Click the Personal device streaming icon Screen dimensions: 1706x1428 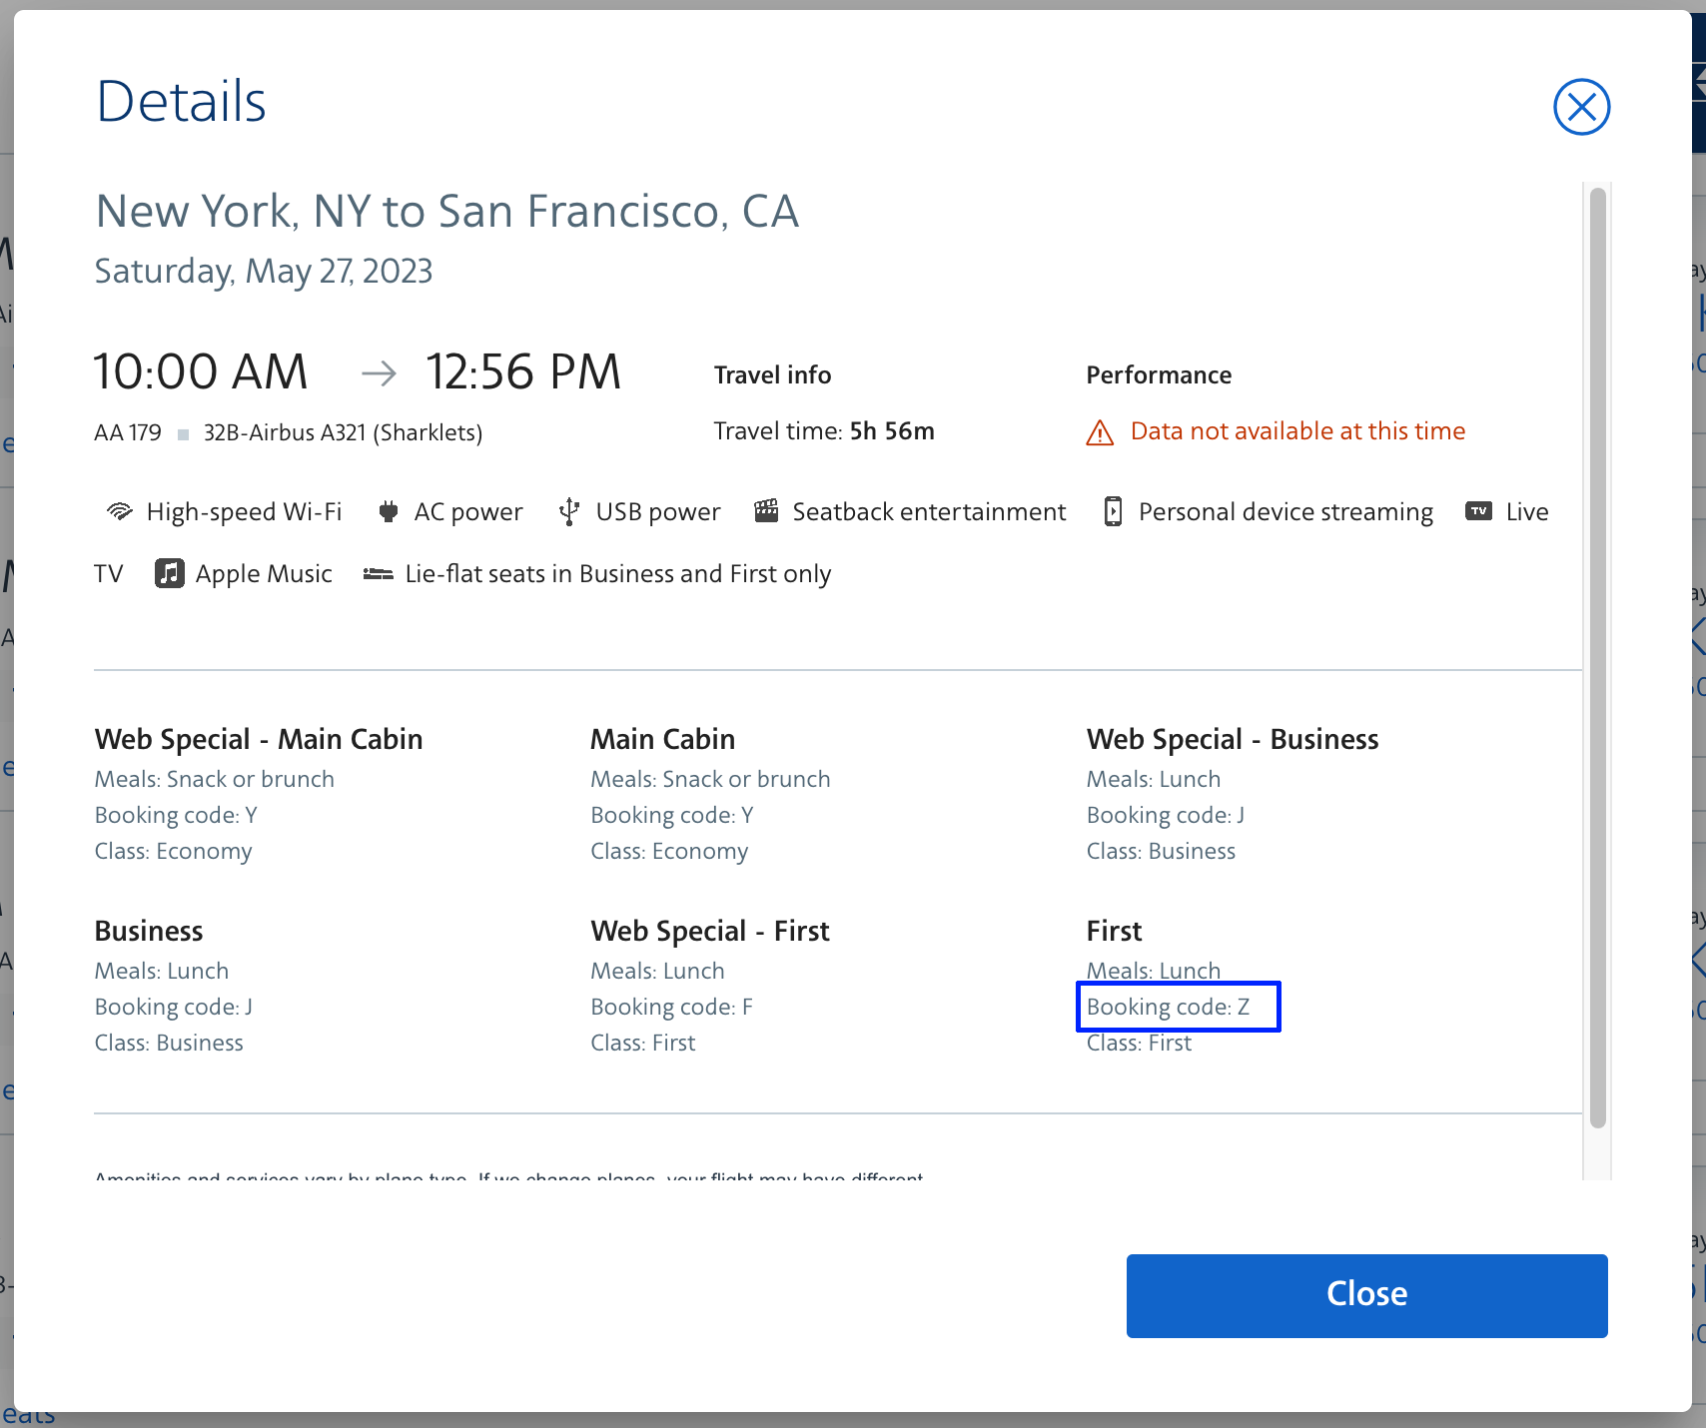(x=1113, y=512)
